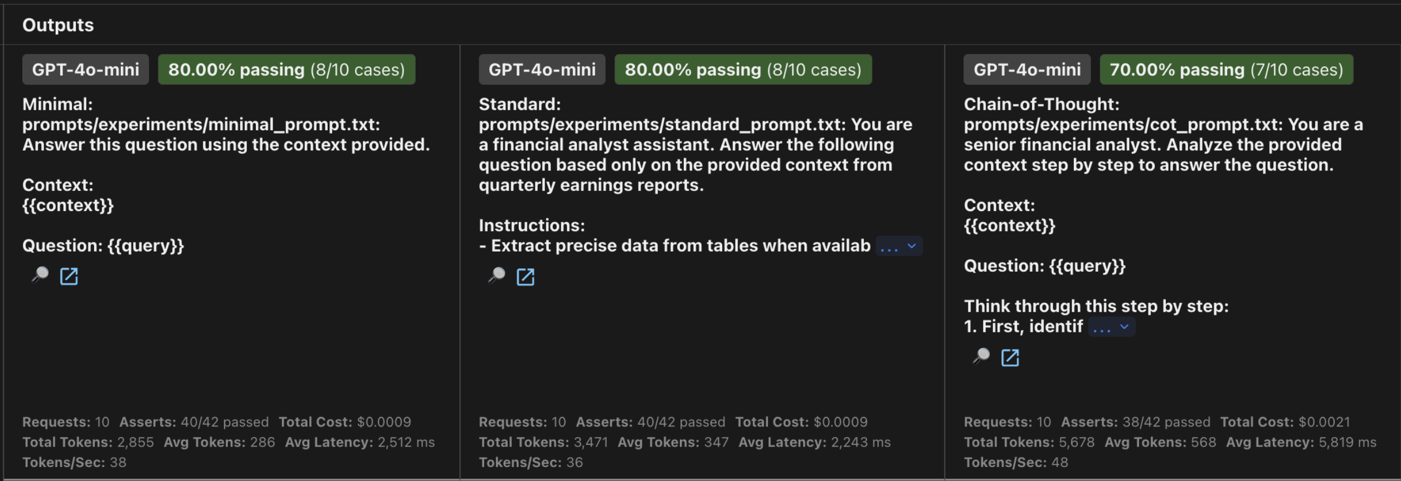
Task: Click the 70.00% passing badge for Chain-of-Thought
Action: pyautogui.click(x=1225, y=69)
